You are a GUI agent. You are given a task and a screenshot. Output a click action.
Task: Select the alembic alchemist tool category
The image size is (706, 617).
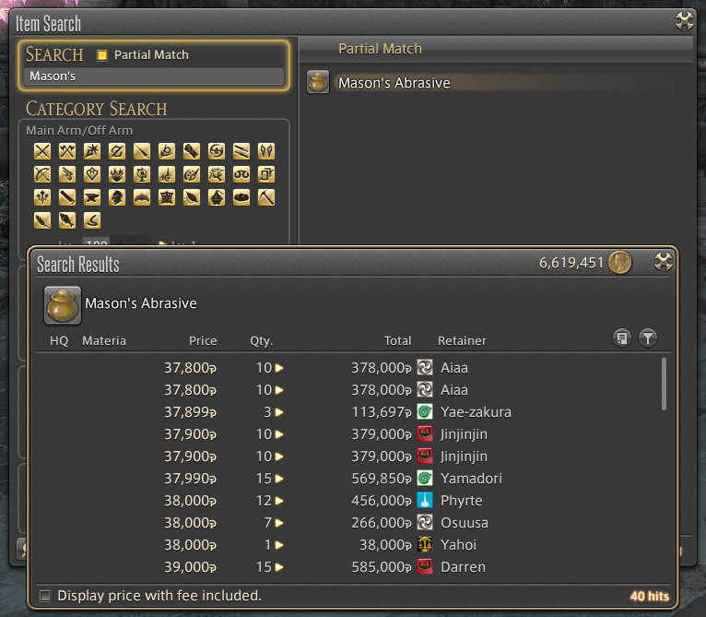pos(217,197)
